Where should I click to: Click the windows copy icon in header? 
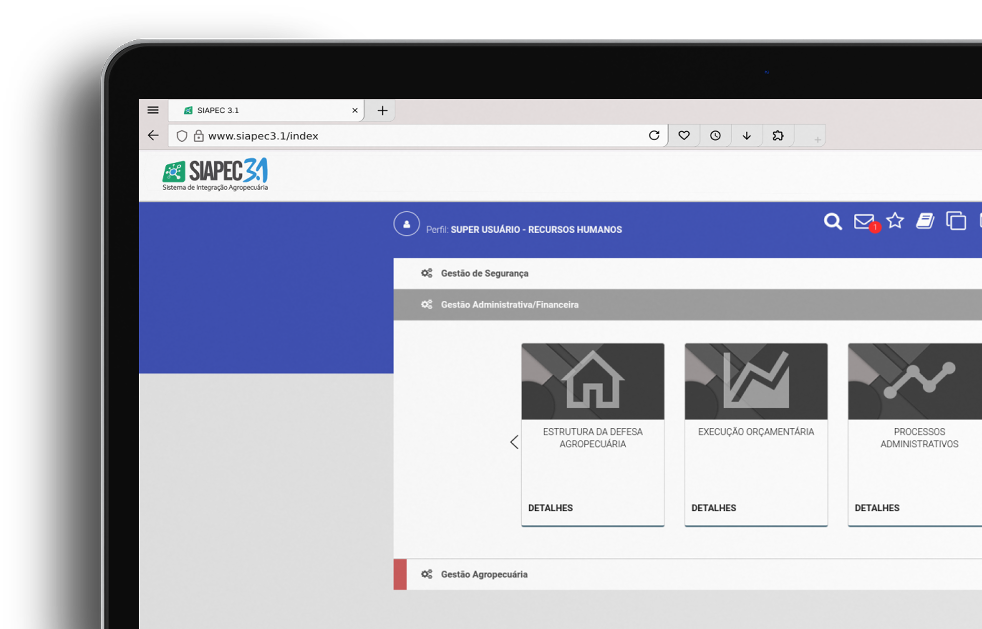(956, 221)
